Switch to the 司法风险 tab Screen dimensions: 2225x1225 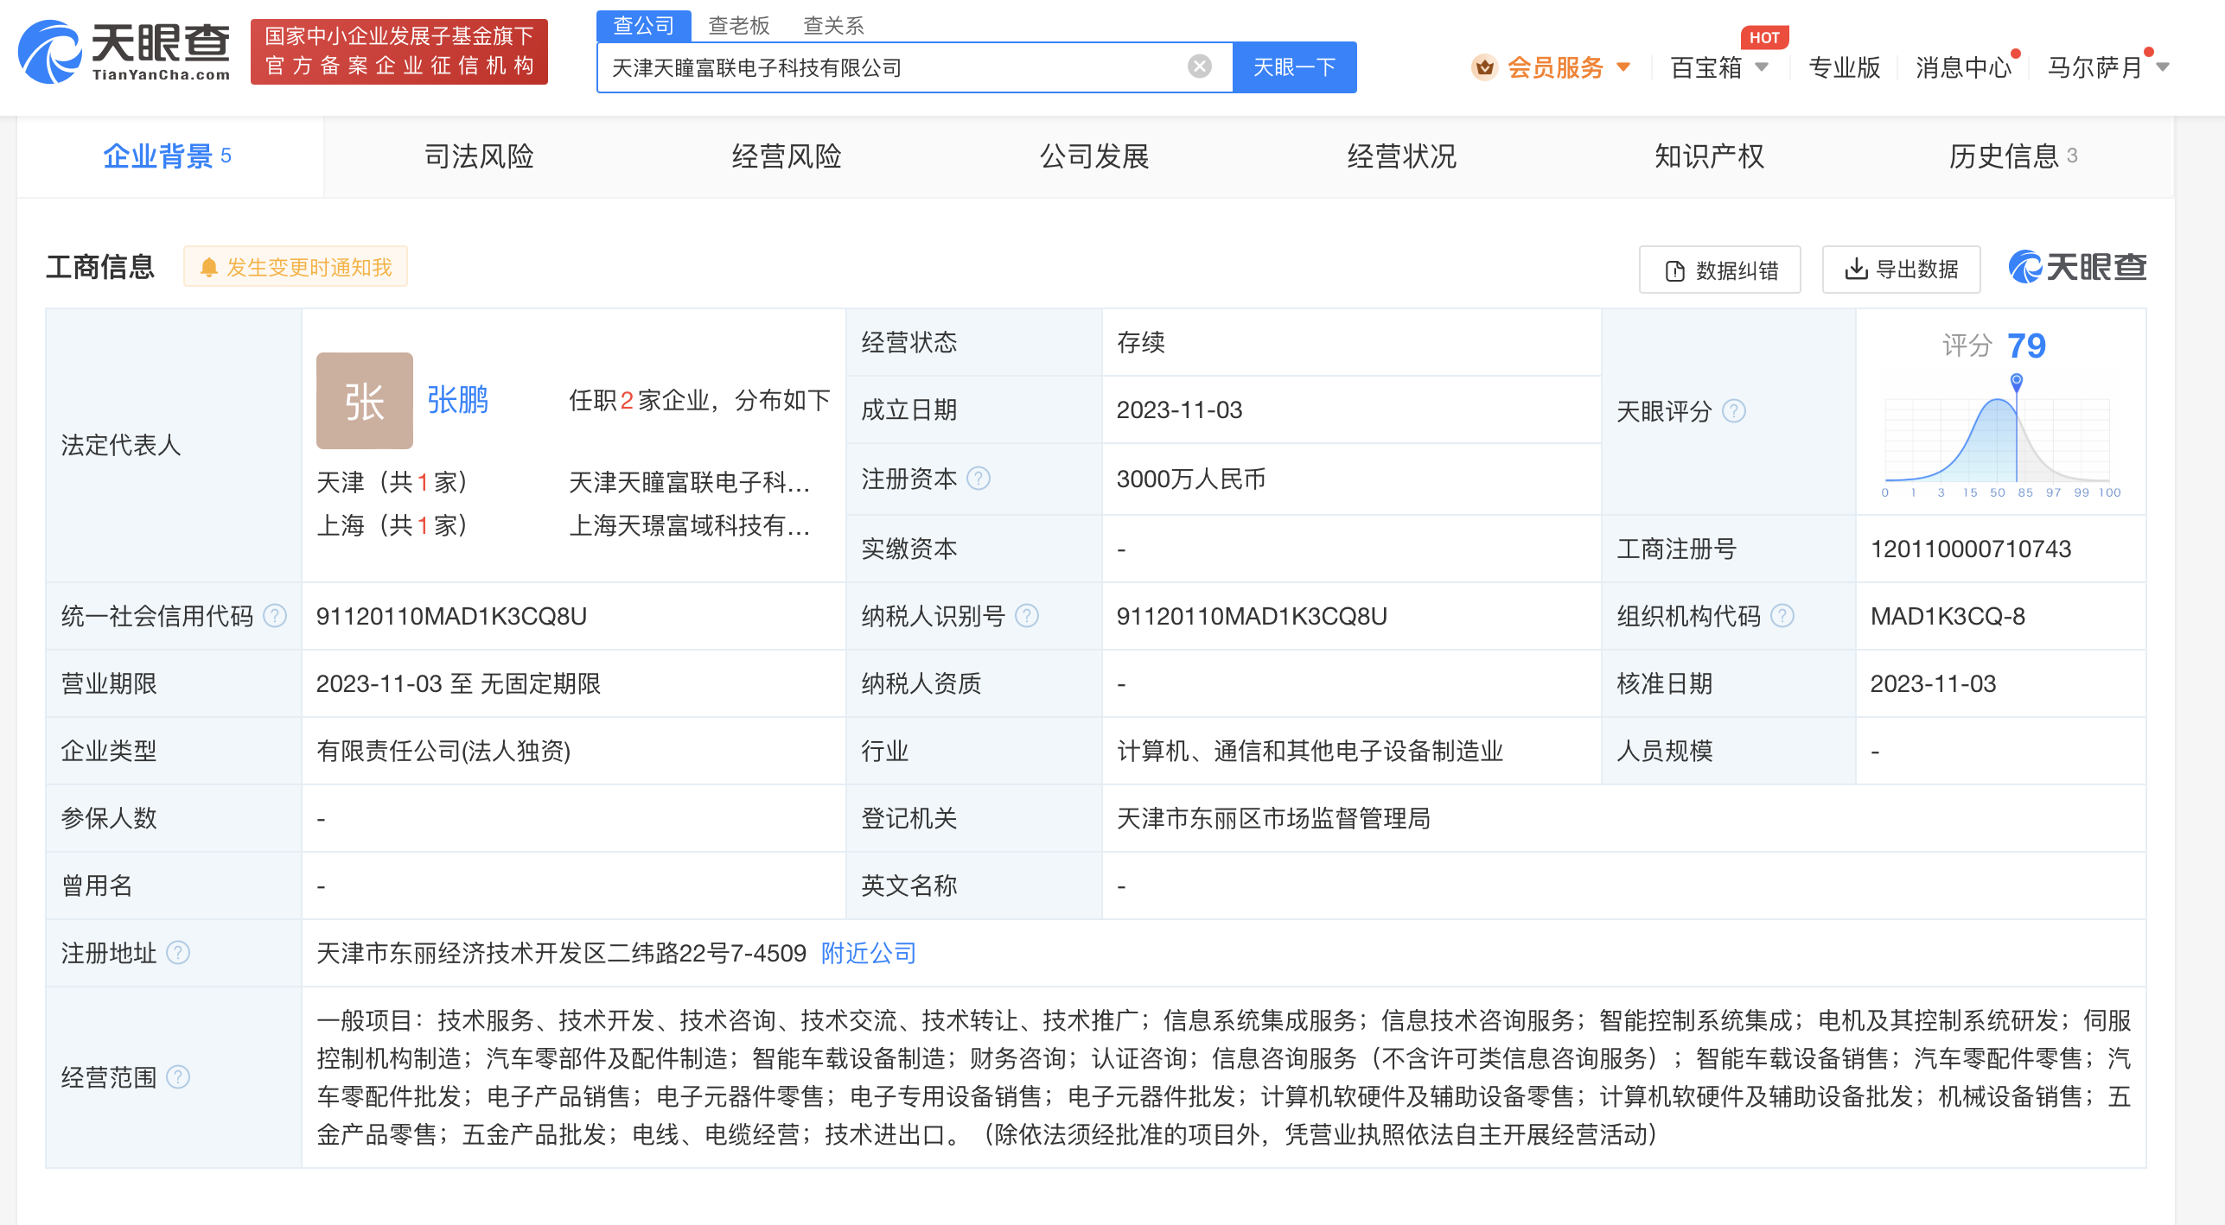point(478,156)
